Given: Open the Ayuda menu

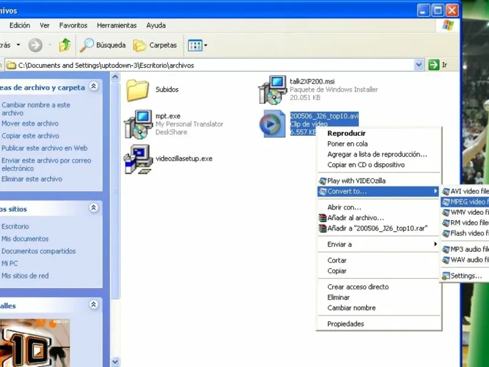Looking at the screenshot, I should [x=156, y=26].
